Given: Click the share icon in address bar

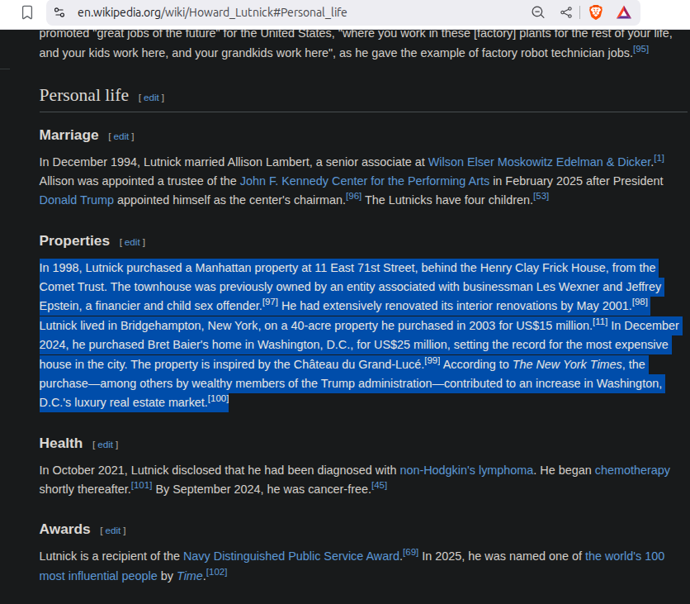Looking at the screenshot, I should point(566,12).
